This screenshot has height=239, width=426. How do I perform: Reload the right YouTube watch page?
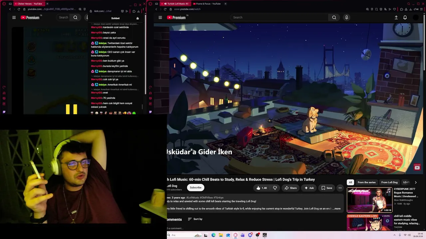pos(165,9)
